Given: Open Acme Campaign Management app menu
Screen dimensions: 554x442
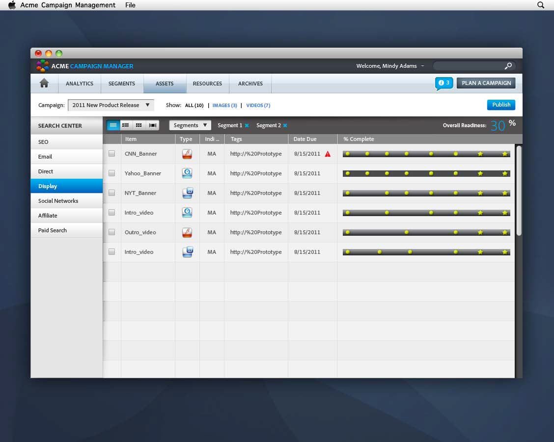Looking at the screenshot, I should 68,5.
